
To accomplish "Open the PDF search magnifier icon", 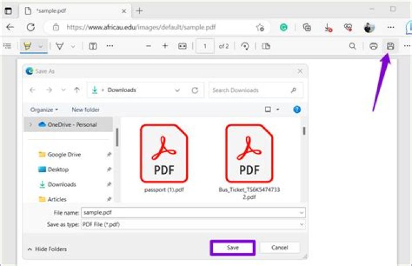I will (x=352, y=46).
